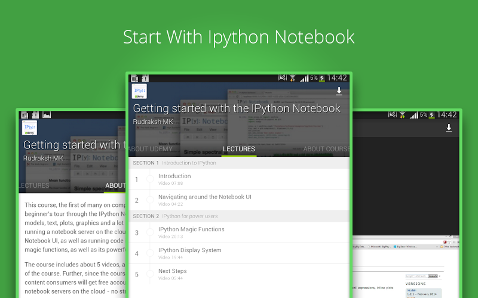Open IPython course logo in left phone
Viewport: 478px width, 298px height.
point(29,128)
